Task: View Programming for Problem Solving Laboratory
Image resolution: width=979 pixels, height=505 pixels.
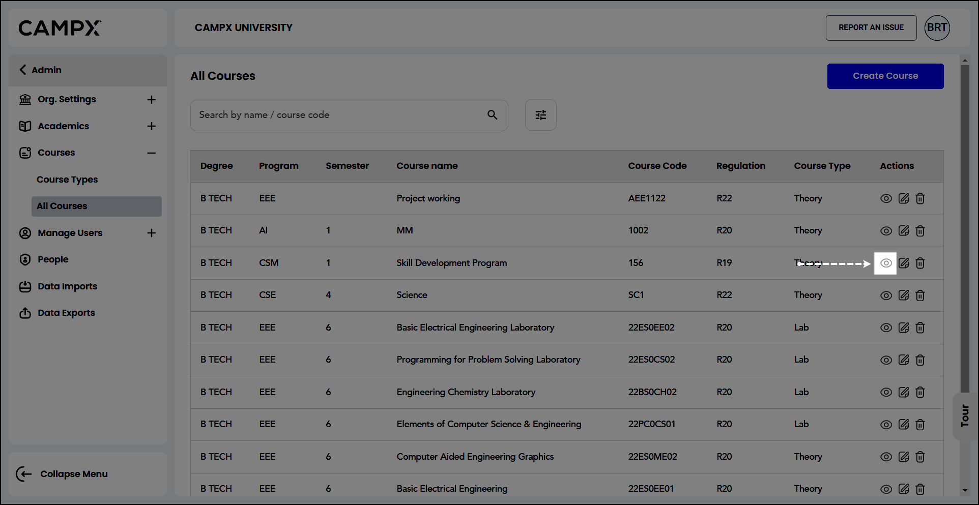Action: click(x=886, y=360)
